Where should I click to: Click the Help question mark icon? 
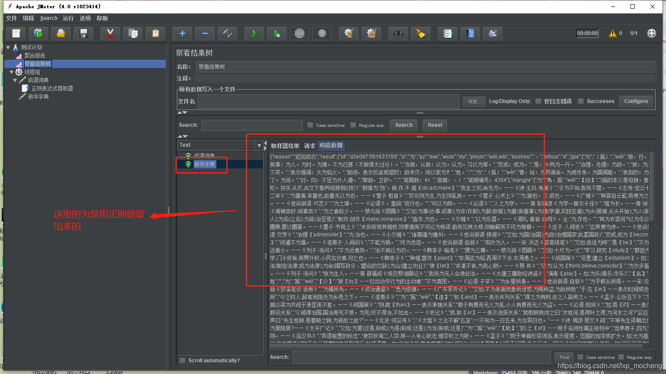[470, 33]
